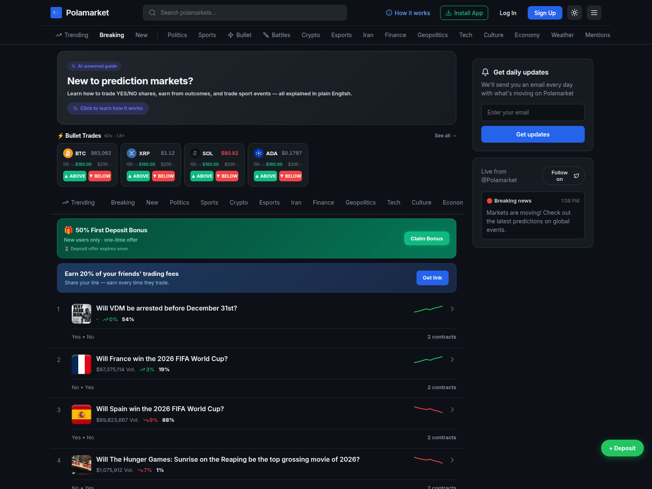Open the Spain flag market thumbnail
This screenshot has width=652, height=489.
click(81, 414)
